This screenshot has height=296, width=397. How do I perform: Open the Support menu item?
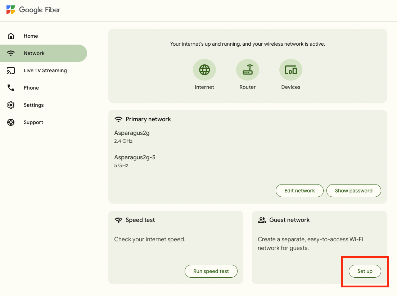tap(33, 122)
